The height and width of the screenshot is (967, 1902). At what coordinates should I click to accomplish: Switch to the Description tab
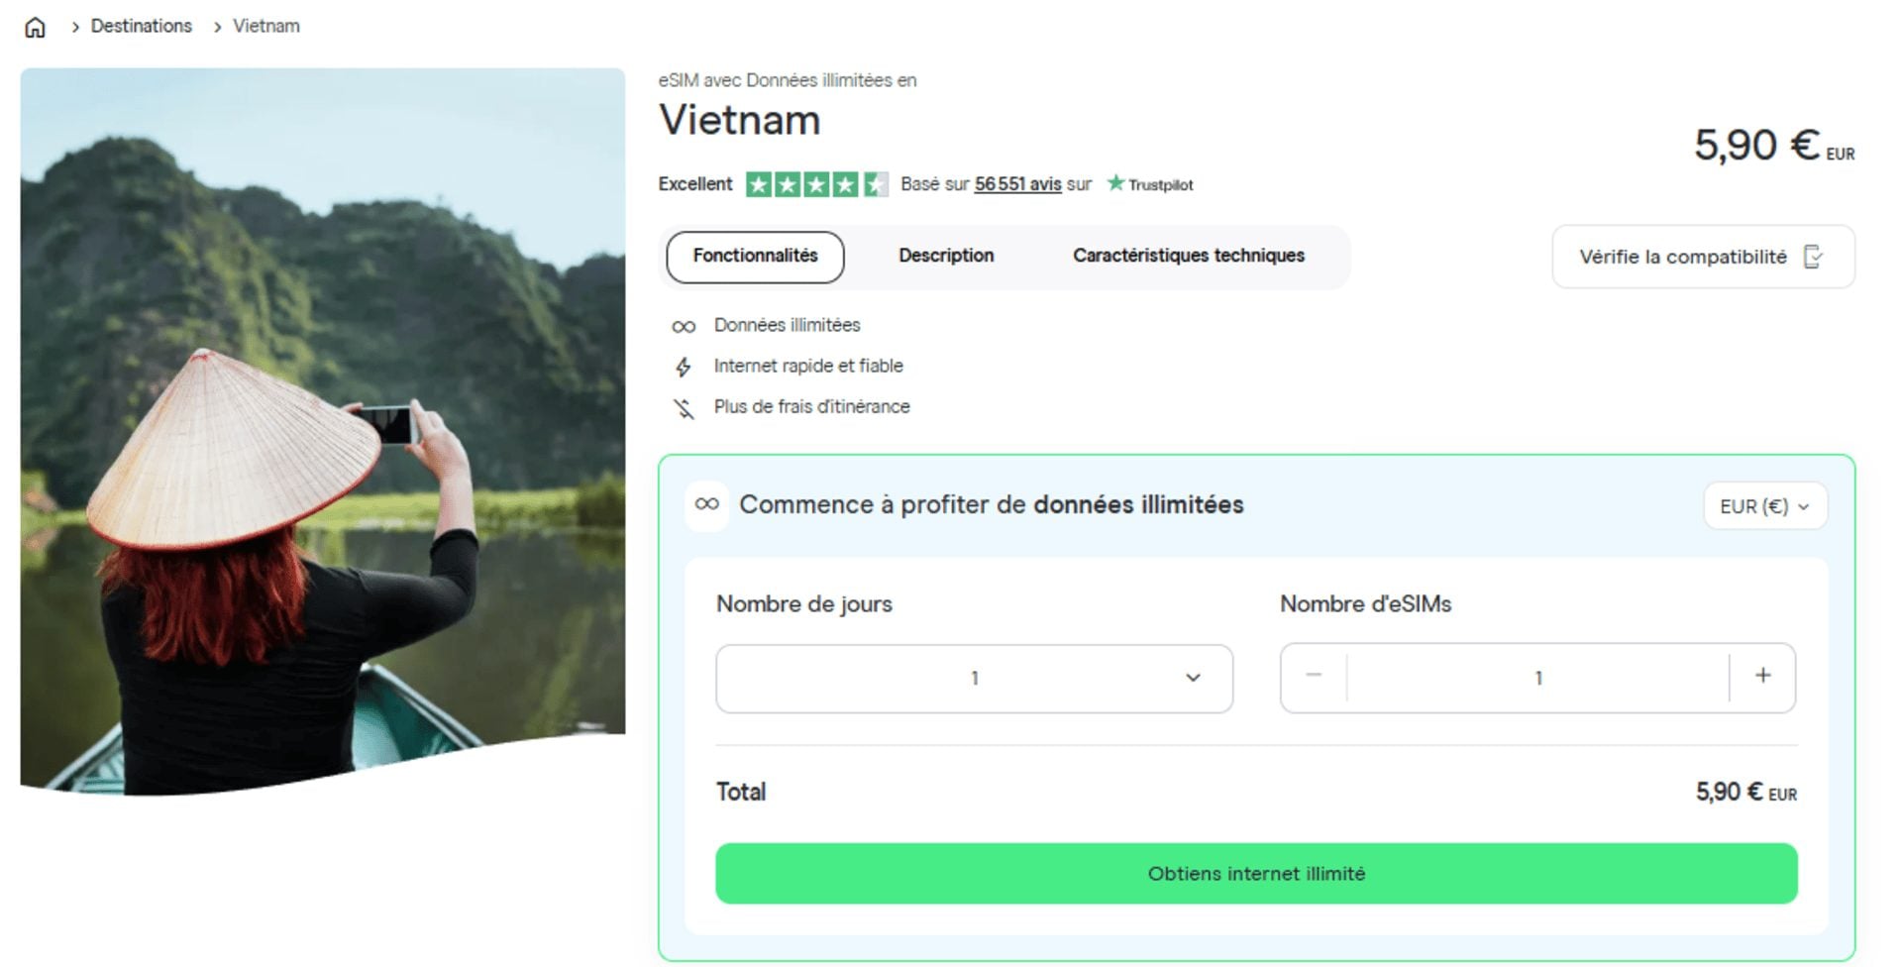(x=946, y=256)
